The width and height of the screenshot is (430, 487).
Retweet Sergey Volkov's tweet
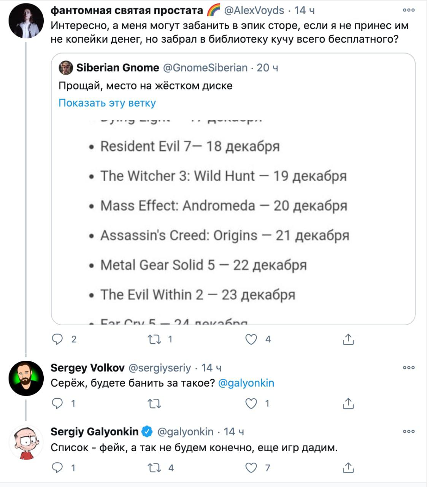[x=154, y=403]
